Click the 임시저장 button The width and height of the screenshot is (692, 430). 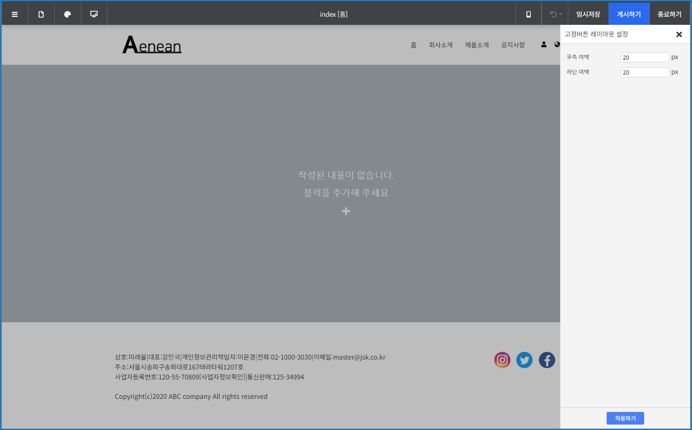588,14
